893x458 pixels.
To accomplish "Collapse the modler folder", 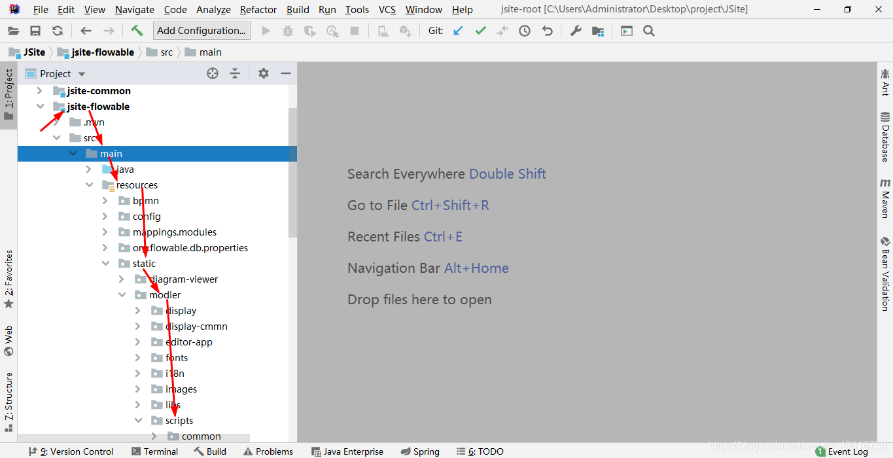I will [x=122, y=295].
